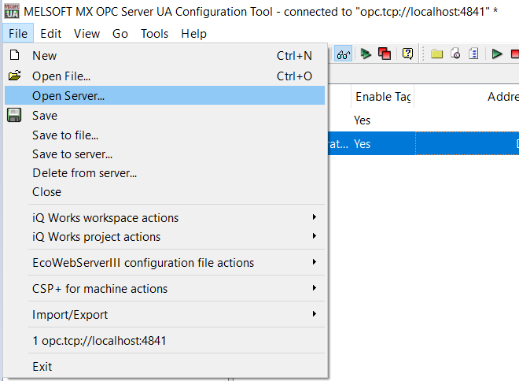Choose Open File... menu entry
The image size is (519, 381).
pos(165,76)
